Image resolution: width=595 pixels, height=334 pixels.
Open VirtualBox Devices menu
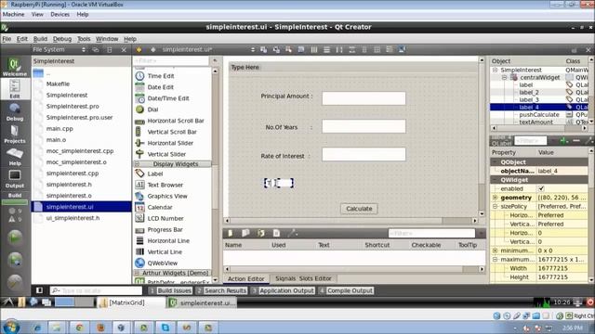click(x=59, y=15)
